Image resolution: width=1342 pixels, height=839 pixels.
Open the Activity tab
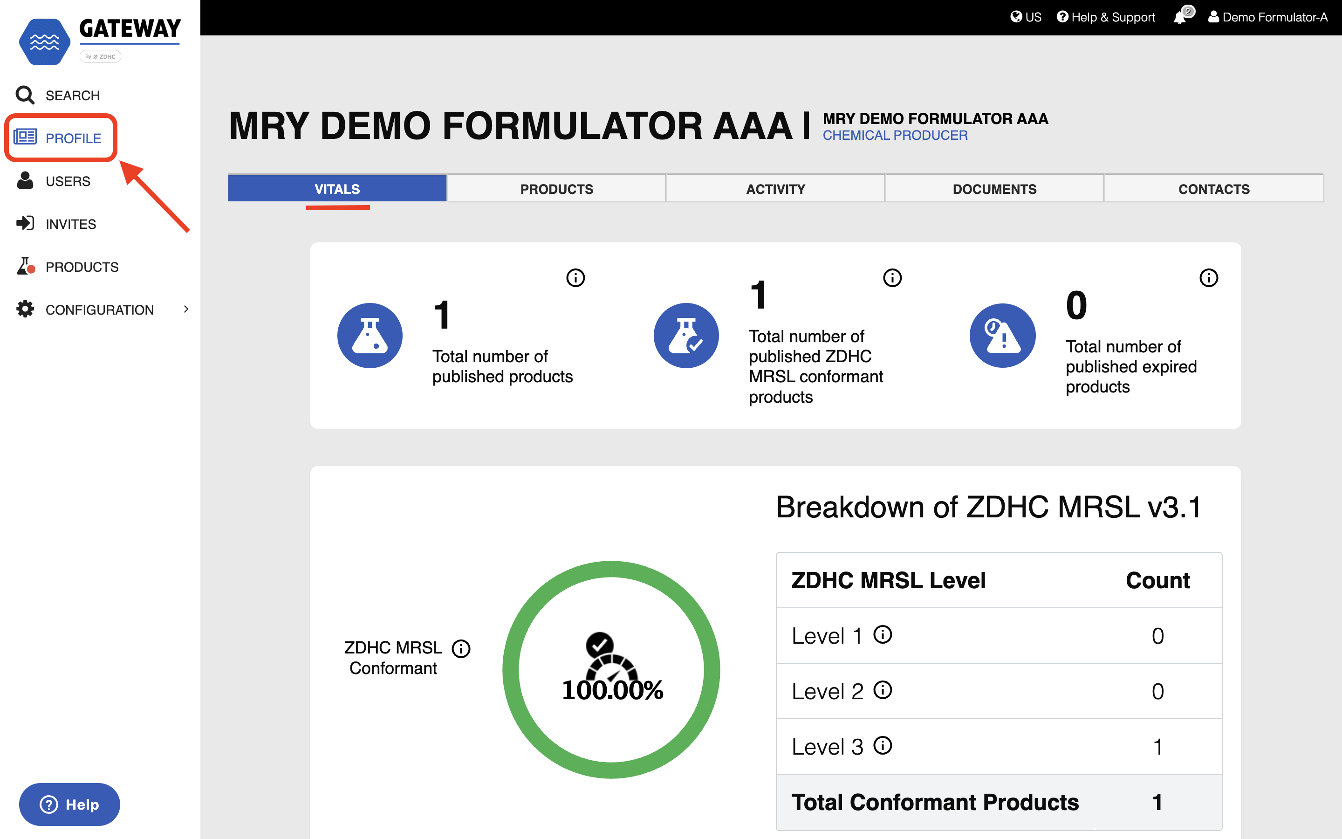click(776, 189)
